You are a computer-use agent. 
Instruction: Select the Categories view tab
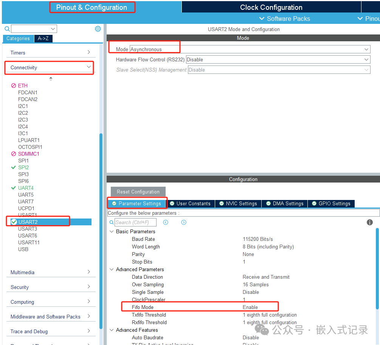point(18,39)
